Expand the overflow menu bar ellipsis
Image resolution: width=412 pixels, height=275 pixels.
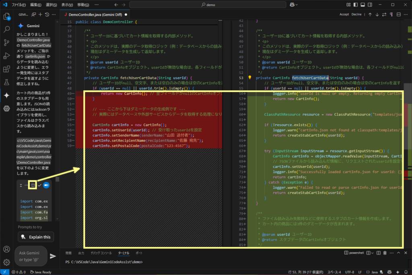97,5
